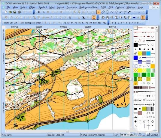Expand the drawing toolbar overflow arrow
This screenshot has height=138, width=161.
click(x=147, y=12)
